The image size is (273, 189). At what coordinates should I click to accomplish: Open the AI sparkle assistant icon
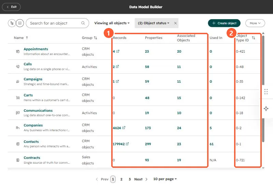click(266, 109)
